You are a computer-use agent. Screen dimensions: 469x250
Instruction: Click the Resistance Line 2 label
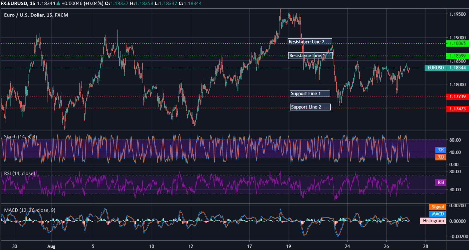(310, 42)
